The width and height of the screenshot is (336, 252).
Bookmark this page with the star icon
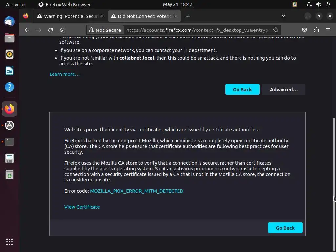click(276, 30)
